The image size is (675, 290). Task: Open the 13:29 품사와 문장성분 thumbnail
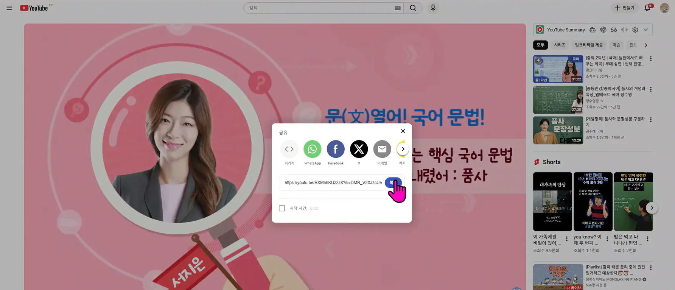[x=558, y=130]
